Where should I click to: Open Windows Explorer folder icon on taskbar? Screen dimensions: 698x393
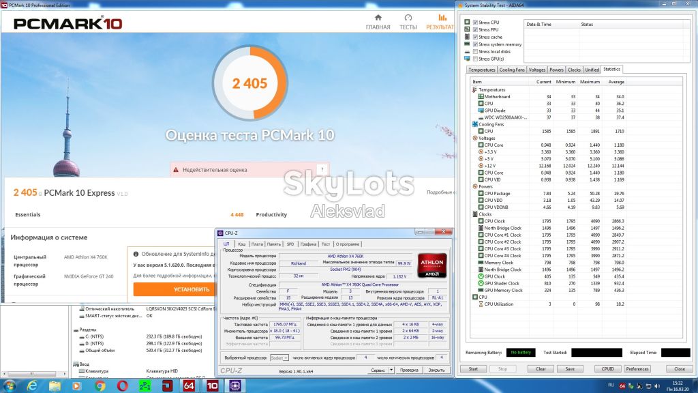coord(55,385)
